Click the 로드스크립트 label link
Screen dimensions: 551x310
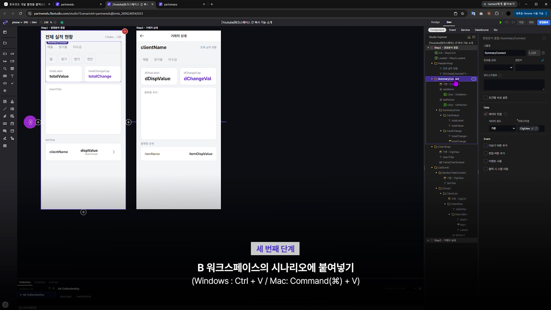(490, 75)
